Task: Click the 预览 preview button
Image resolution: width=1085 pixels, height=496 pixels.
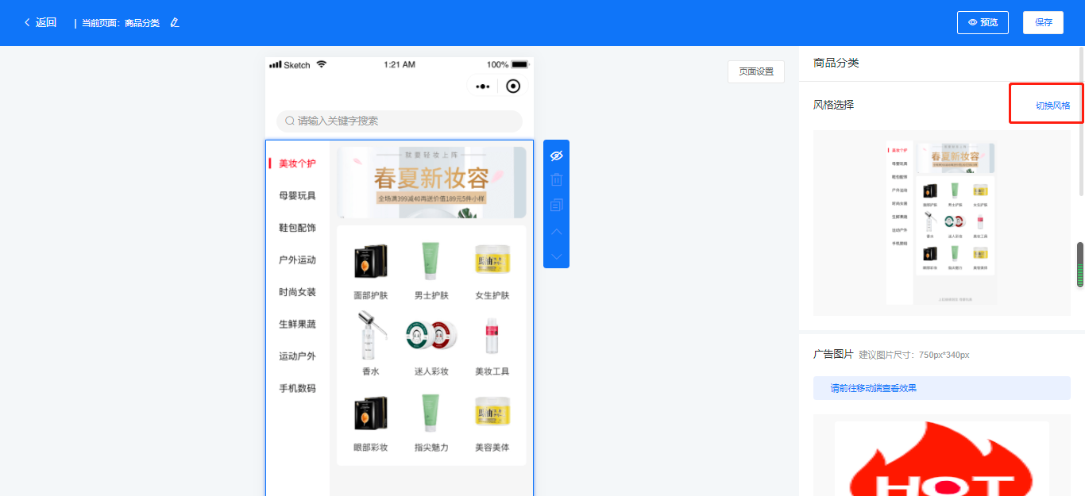Action: (x=983, y=23)
